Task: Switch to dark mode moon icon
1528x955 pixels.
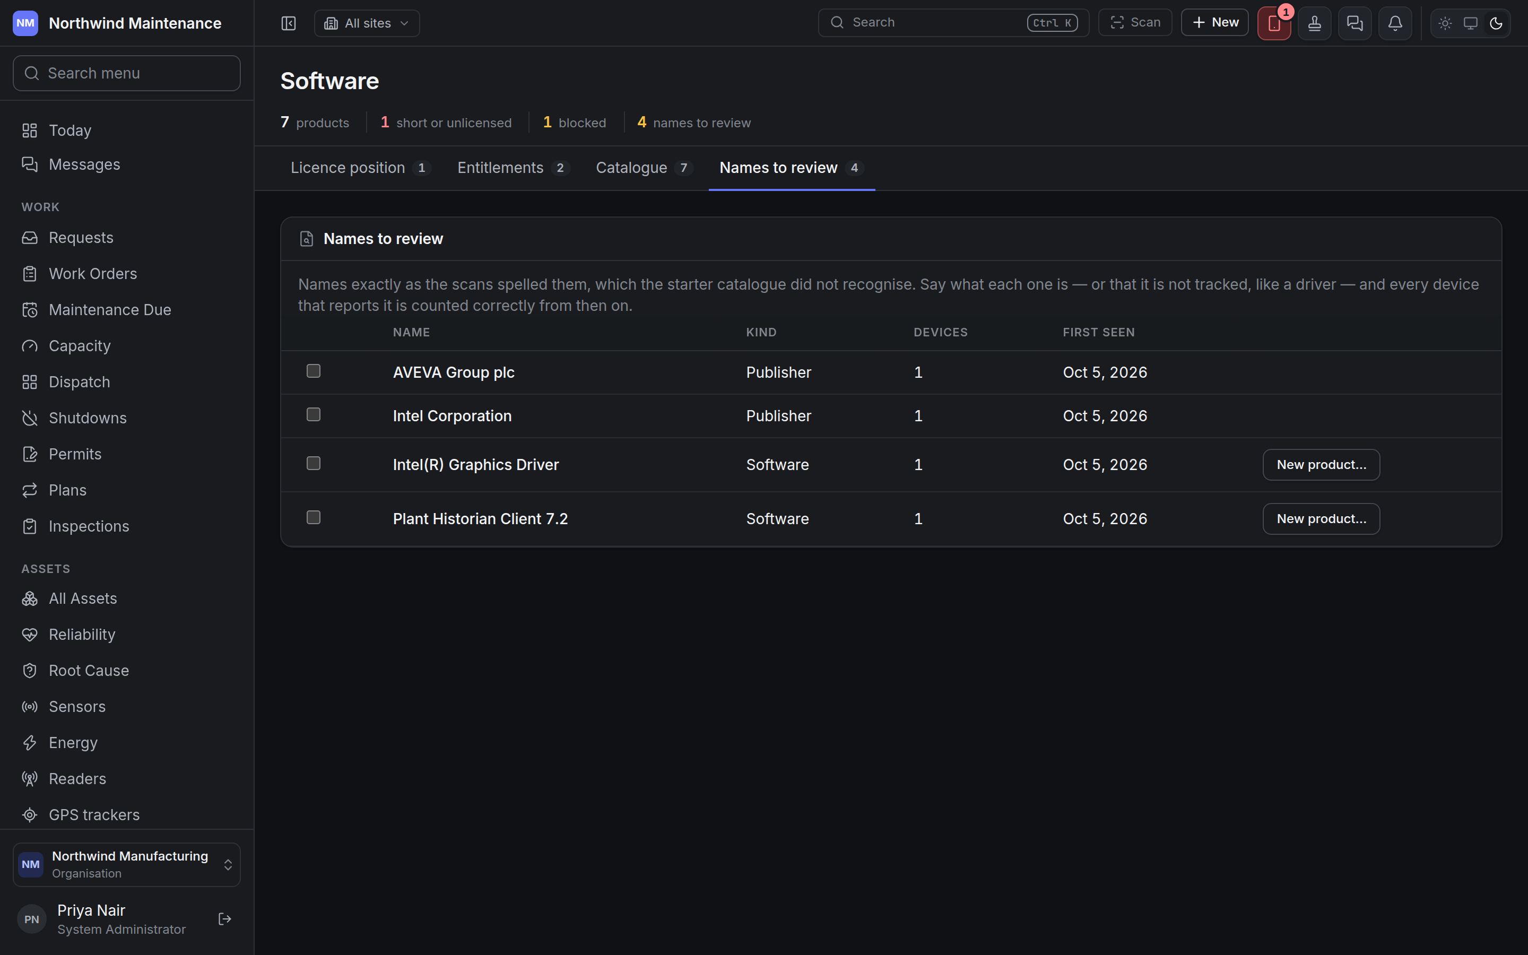Action: click(1496, 23)
